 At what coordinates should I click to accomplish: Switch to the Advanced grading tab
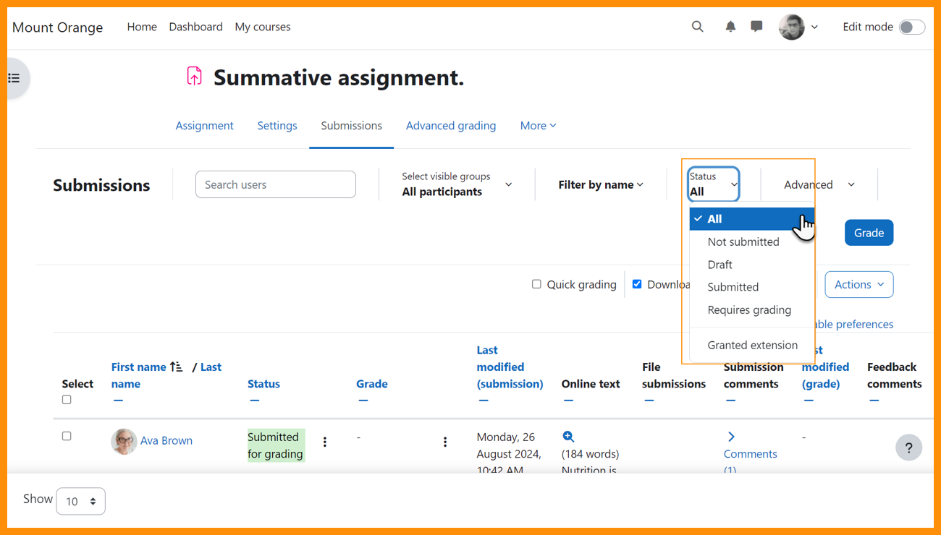tap(450, 126)
